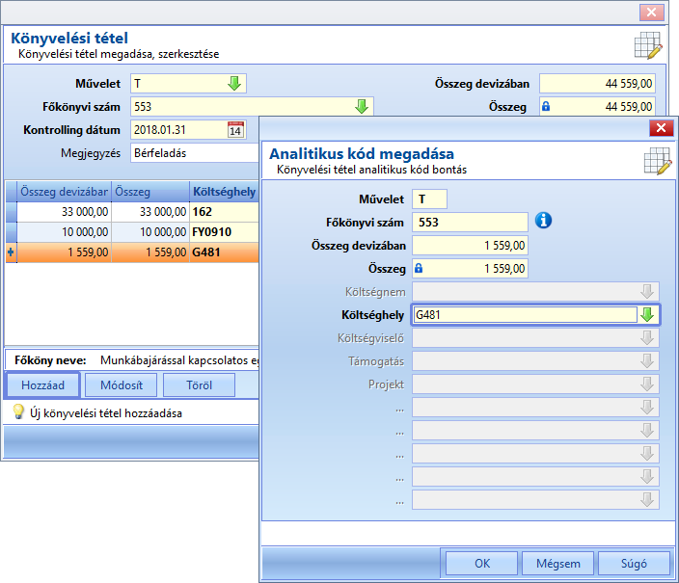This screenshot has height=583, width=679.
Task: Click the row marker on the G481 row
Action: pyautogui.click(x=11, y=252)
